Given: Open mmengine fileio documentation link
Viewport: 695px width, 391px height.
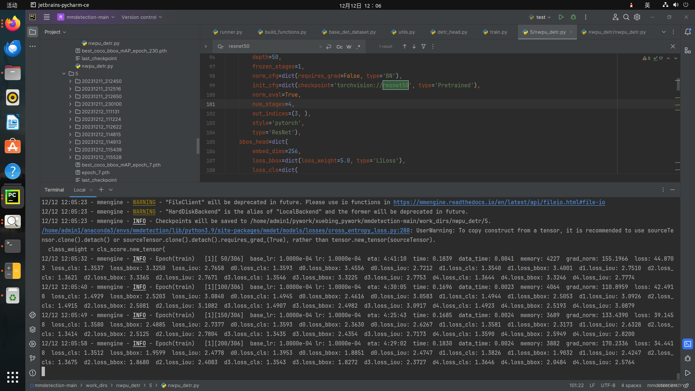Looking at the screenshot, I should pos(499,202).
